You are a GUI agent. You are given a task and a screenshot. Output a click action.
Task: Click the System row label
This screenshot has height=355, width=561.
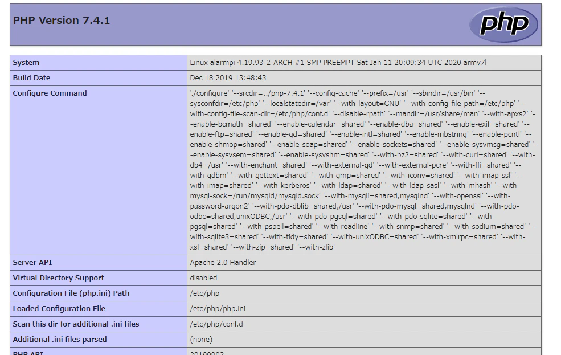click(26, 62)
